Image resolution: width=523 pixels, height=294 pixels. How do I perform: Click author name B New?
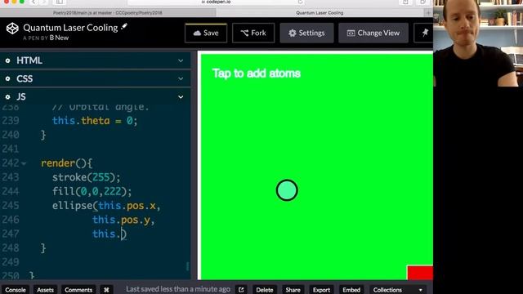(x=59, y=38)
